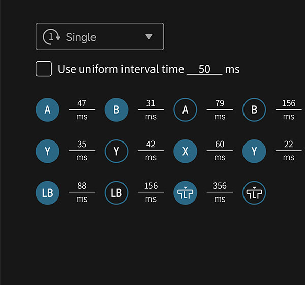305x285 pixels.
Task: Enable Use uniform interval time checkbox
Action: pyautogui.click(x=44, y=69)
